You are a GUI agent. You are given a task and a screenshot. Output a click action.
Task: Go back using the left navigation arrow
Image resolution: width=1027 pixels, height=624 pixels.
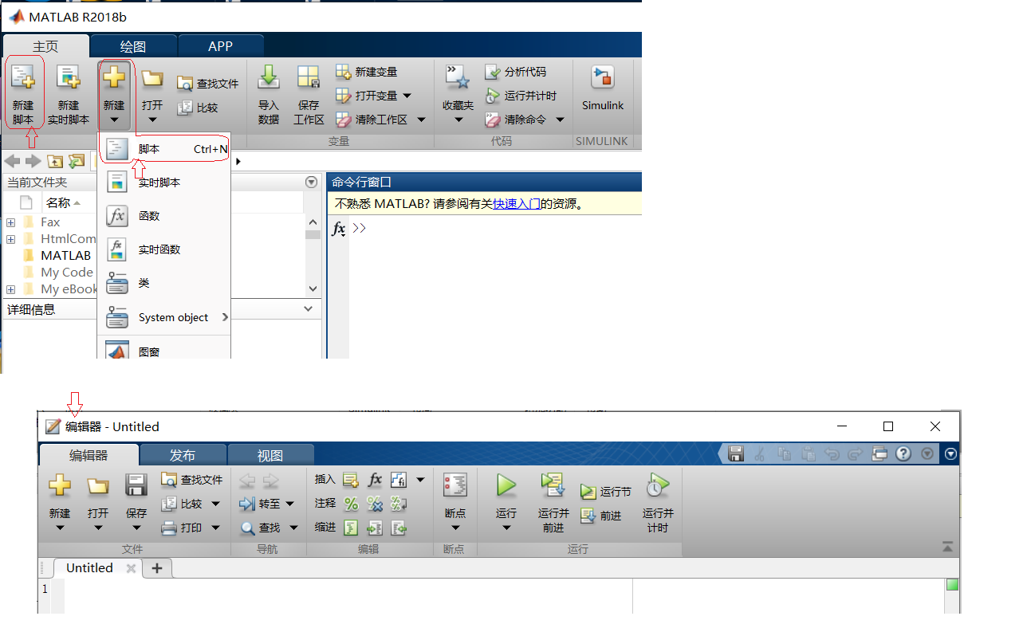coord(12,161)
